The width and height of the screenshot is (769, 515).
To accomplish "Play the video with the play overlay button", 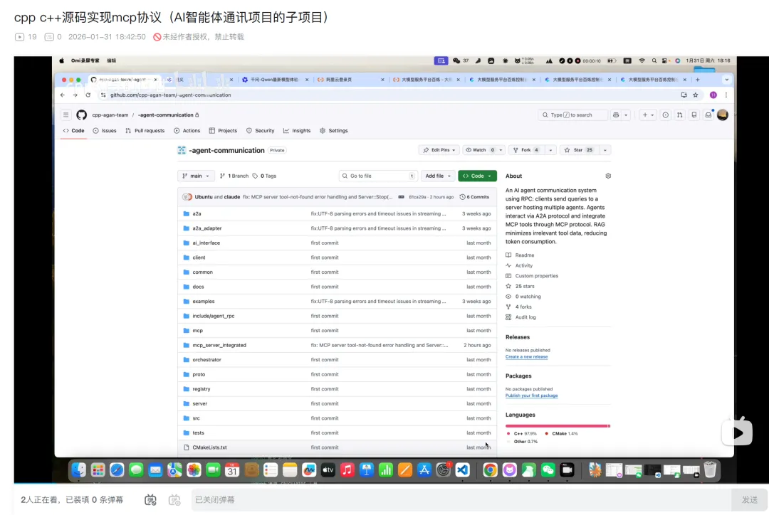I will tap(737, 432).
